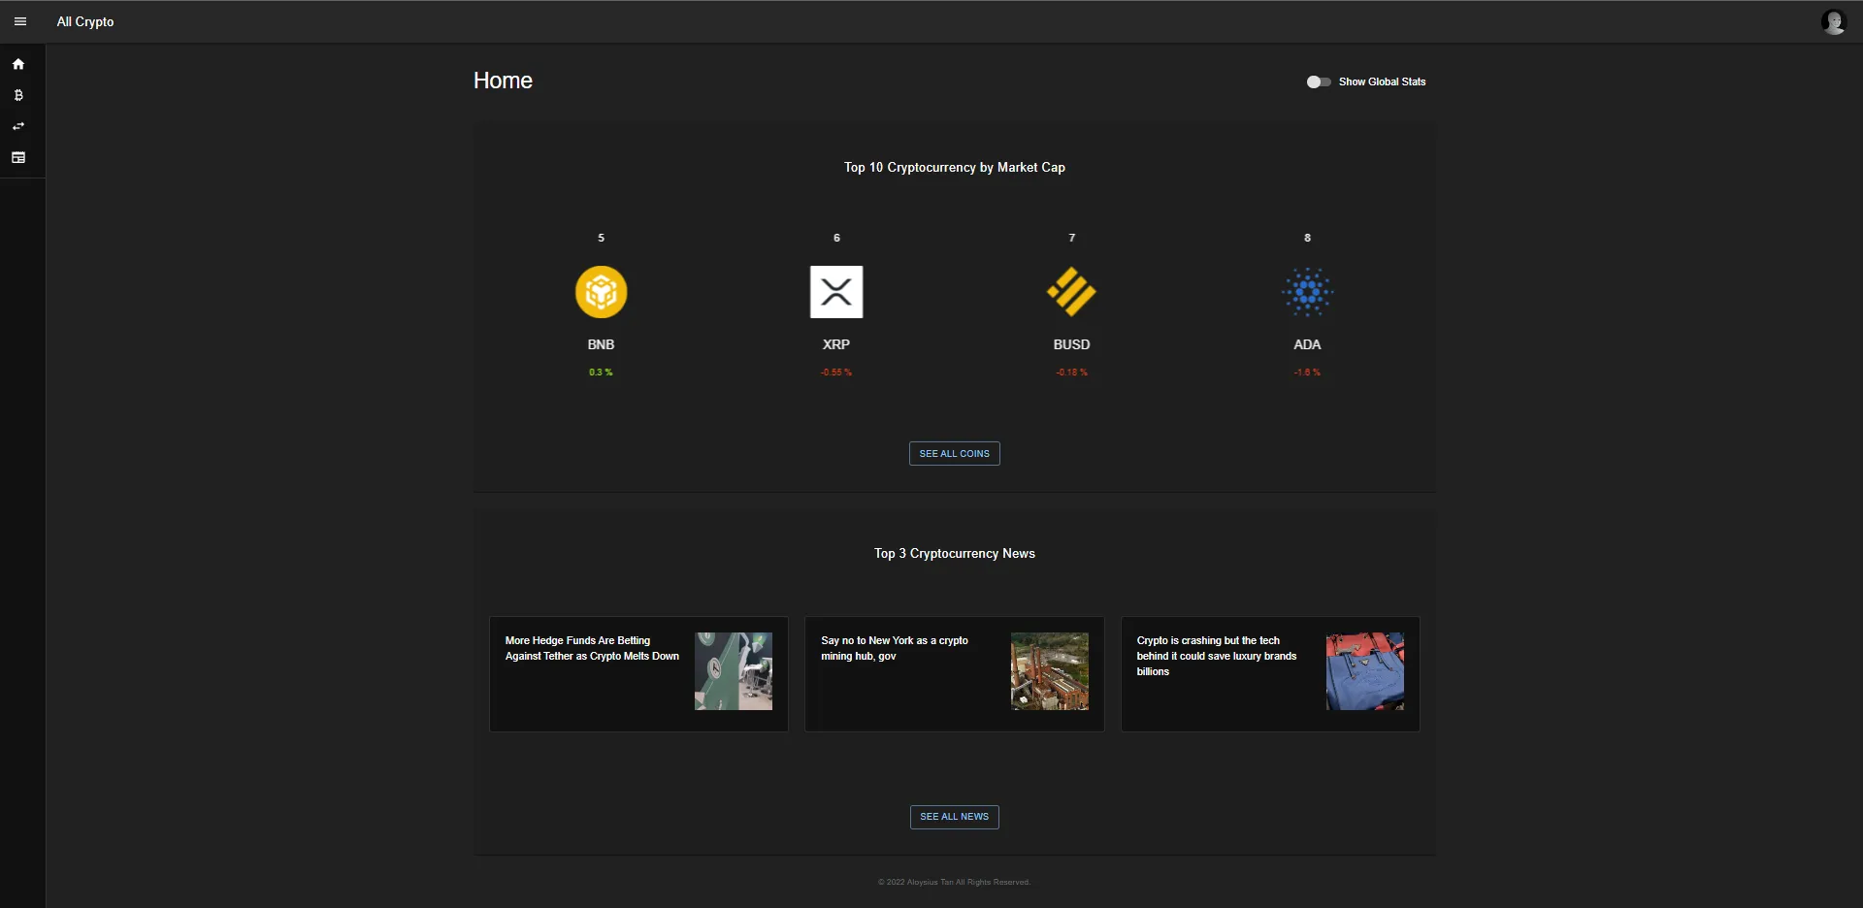Click the All Crypto title
The image size is (1863, 908).
(x=84, y=21)
